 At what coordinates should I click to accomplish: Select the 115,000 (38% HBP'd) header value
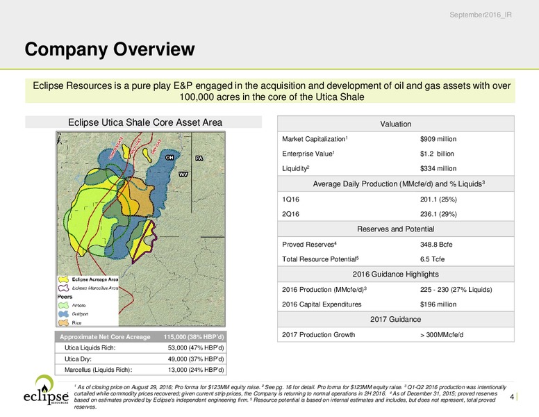194,337
